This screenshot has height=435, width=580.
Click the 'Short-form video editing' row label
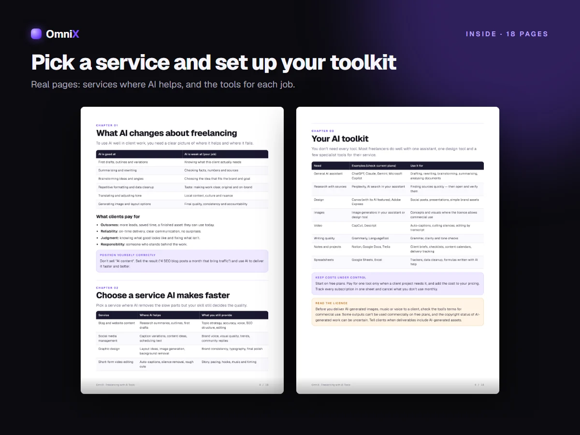pos(116,362)
